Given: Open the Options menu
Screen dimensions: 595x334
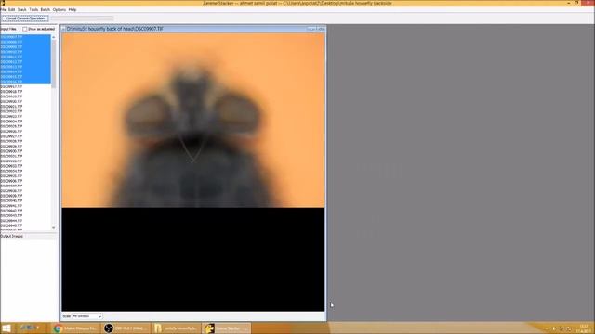Looking at the screenshot, I should click(59, 9).
